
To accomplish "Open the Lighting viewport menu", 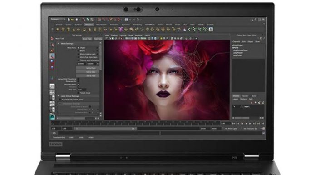I will (123, 35).
